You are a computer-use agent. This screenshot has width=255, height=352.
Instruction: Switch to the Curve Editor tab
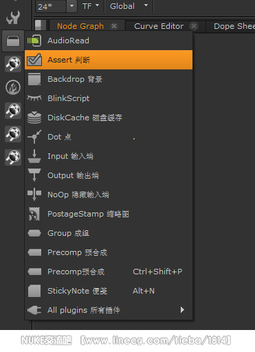click(x=159, y=26)
